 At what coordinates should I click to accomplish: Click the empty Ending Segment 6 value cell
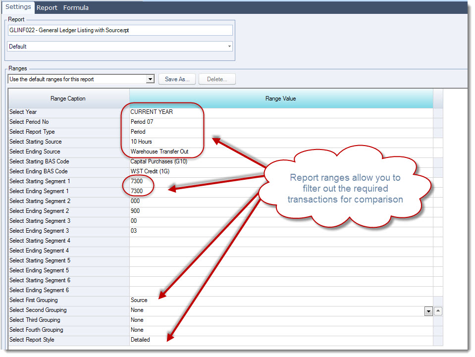pyautogui.click(x=281, y=290)
